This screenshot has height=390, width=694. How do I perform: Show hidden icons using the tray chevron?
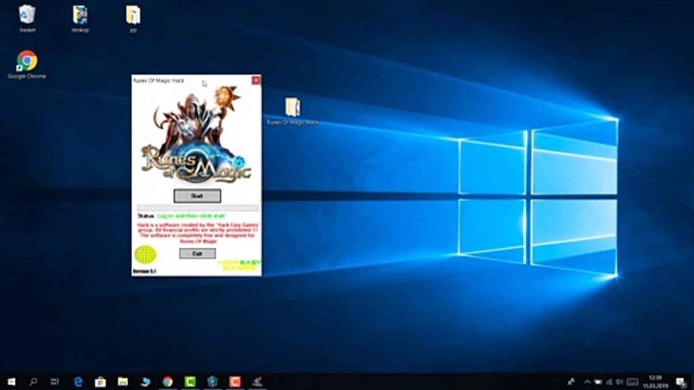coord(587,382)
